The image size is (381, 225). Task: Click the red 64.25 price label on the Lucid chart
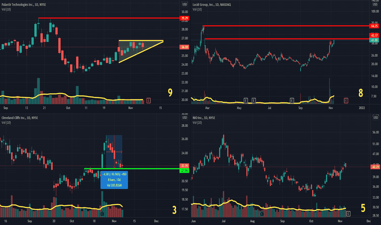tap(374, 26)
